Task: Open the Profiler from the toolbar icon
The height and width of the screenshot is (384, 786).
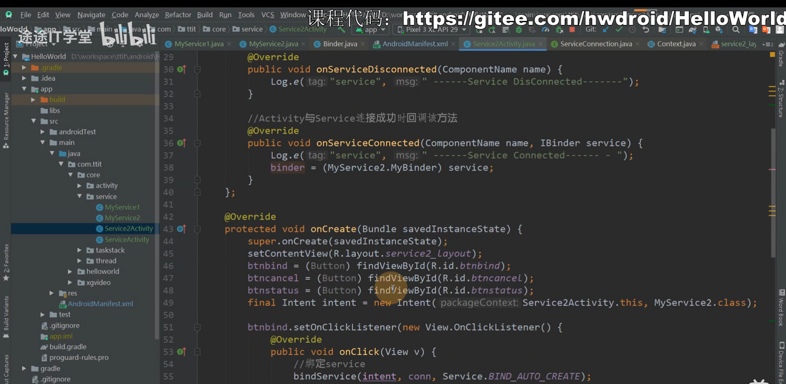Action: 545,29
